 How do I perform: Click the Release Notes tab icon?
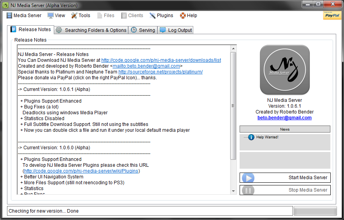(13, 30)
